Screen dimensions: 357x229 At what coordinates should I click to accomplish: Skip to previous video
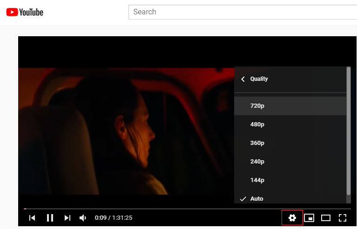click(x=32, y=218)
